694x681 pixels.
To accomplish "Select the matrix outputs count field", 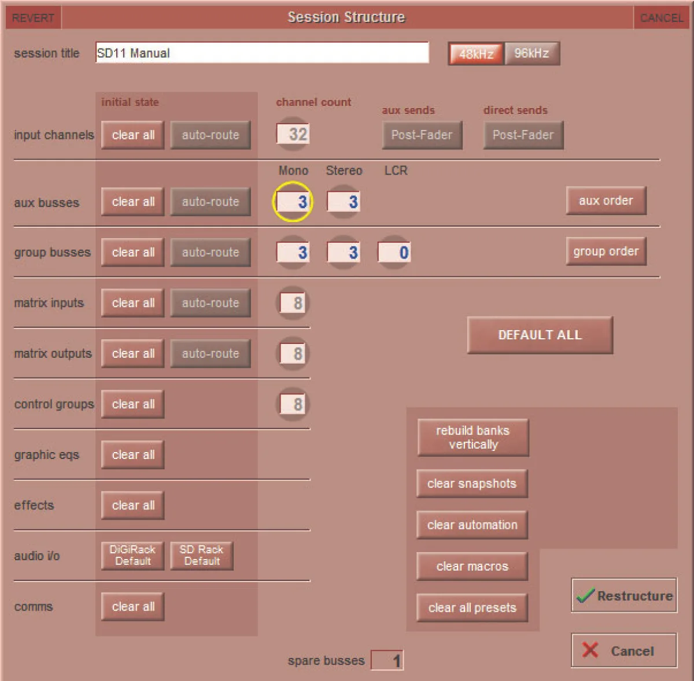I will coord(293,354).
